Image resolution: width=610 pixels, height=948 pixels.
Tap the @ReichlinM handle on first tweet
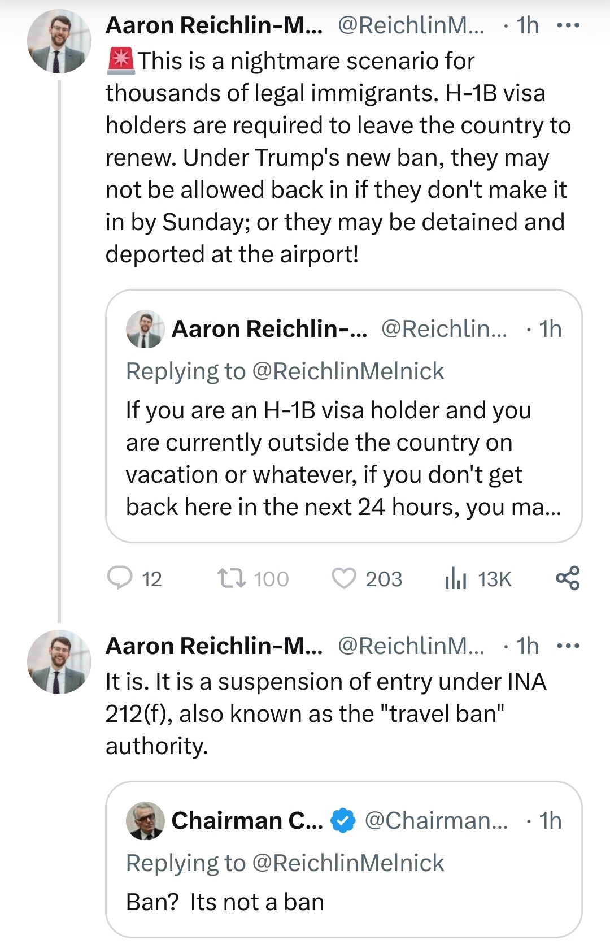(411, 25)
